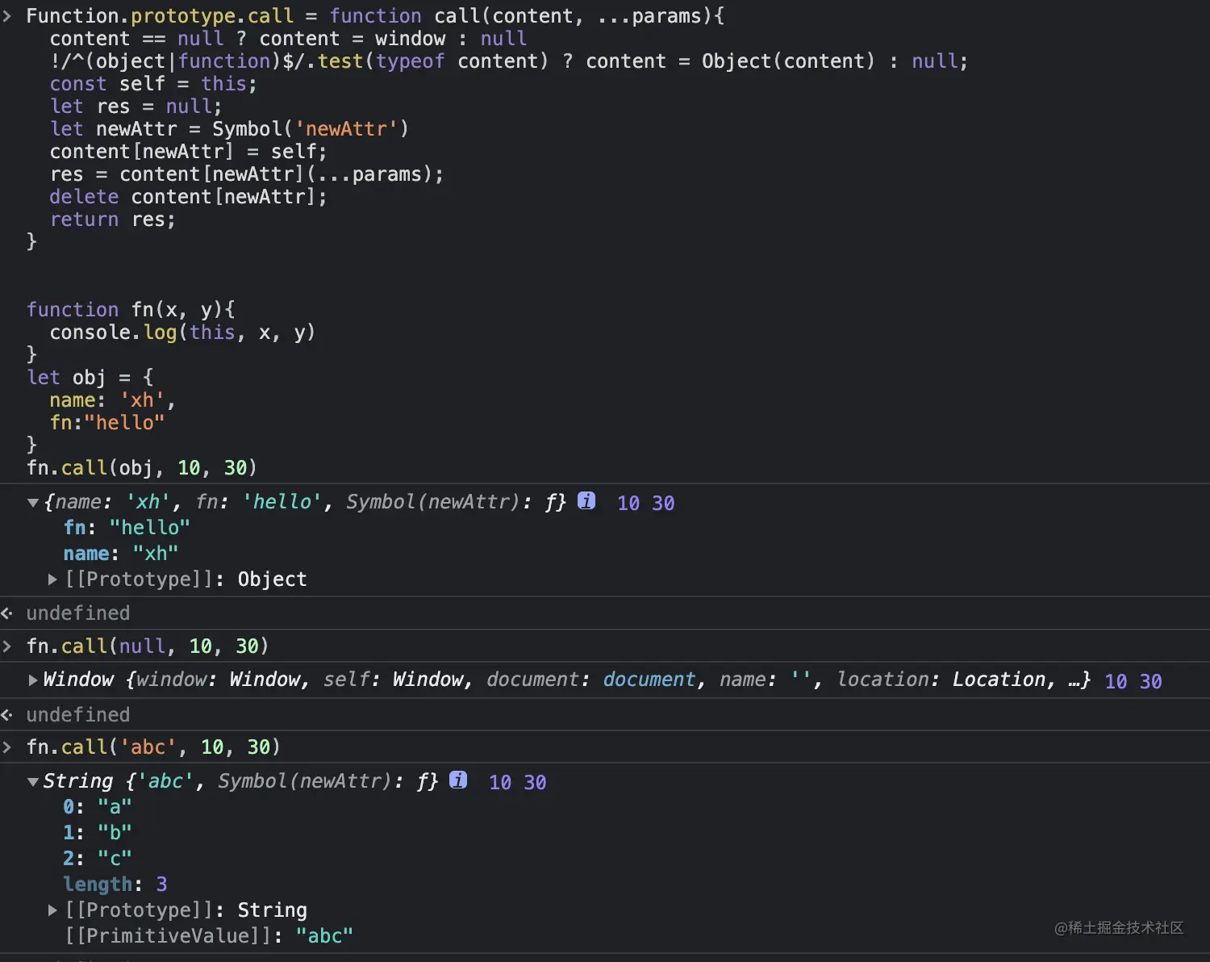Collapse the String {'abc'} object output
1210x962 pixels.
33,782
